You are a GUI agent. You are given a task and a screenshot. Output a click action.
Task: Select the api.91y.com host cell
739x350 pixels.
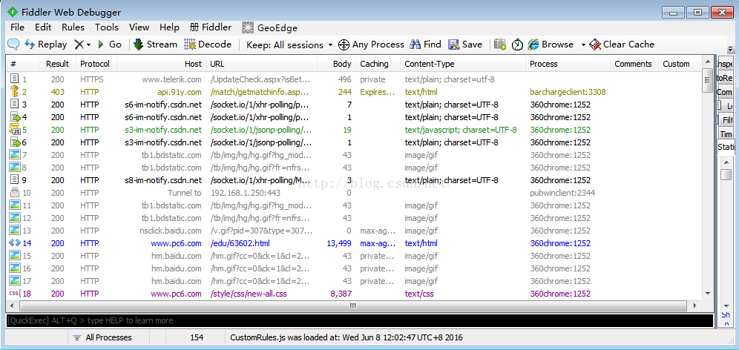coord(180,93)
